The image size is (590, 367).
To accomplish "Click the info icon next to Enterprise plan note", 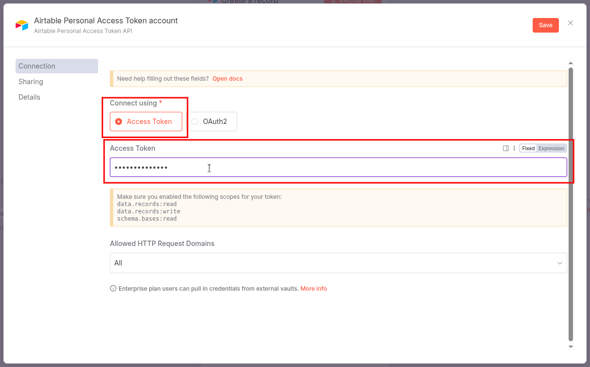I will tap(113, 289).
